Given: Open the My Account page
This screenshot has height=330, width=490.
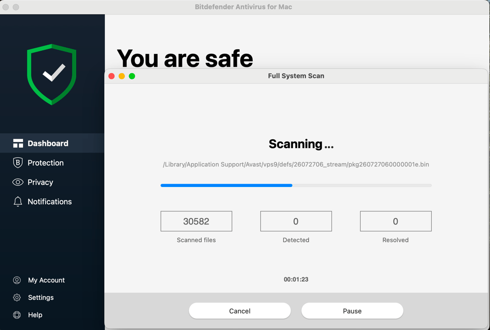Looking at the screenshot, I should [x=46, y=280].
